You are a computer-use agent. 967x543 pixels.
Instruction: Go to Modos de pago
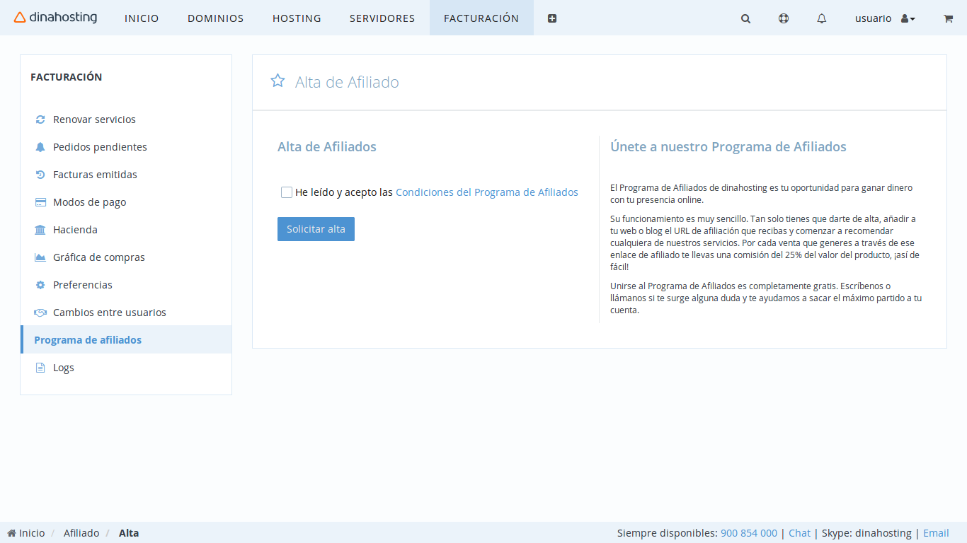(x=89, y=202)
